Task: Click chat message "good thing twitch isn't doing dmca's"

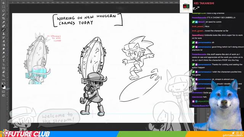Action: click(x=228, y=47)
